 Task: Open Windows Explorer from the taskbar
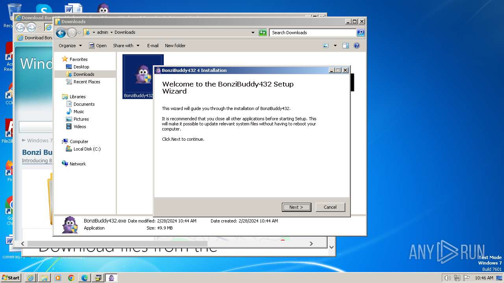(44, 278)
